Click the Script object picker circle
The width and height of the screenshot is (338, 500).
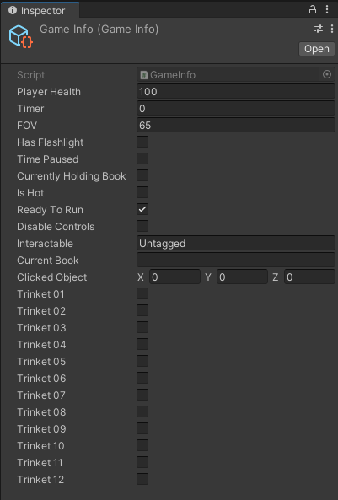click(x=327, y=74)
